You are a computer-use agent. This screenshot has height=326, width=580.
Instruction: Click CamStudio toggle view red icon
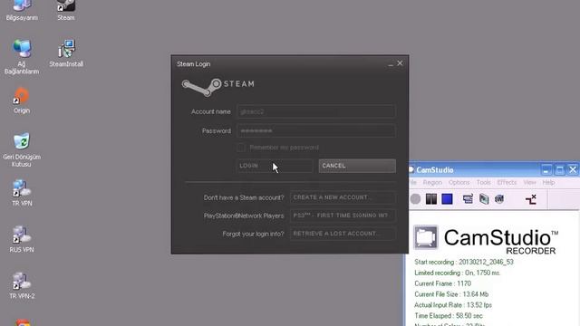(x=531, y=199)
